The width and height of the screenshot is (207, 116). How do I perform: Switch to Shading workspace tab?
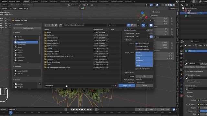coord(74,1)
